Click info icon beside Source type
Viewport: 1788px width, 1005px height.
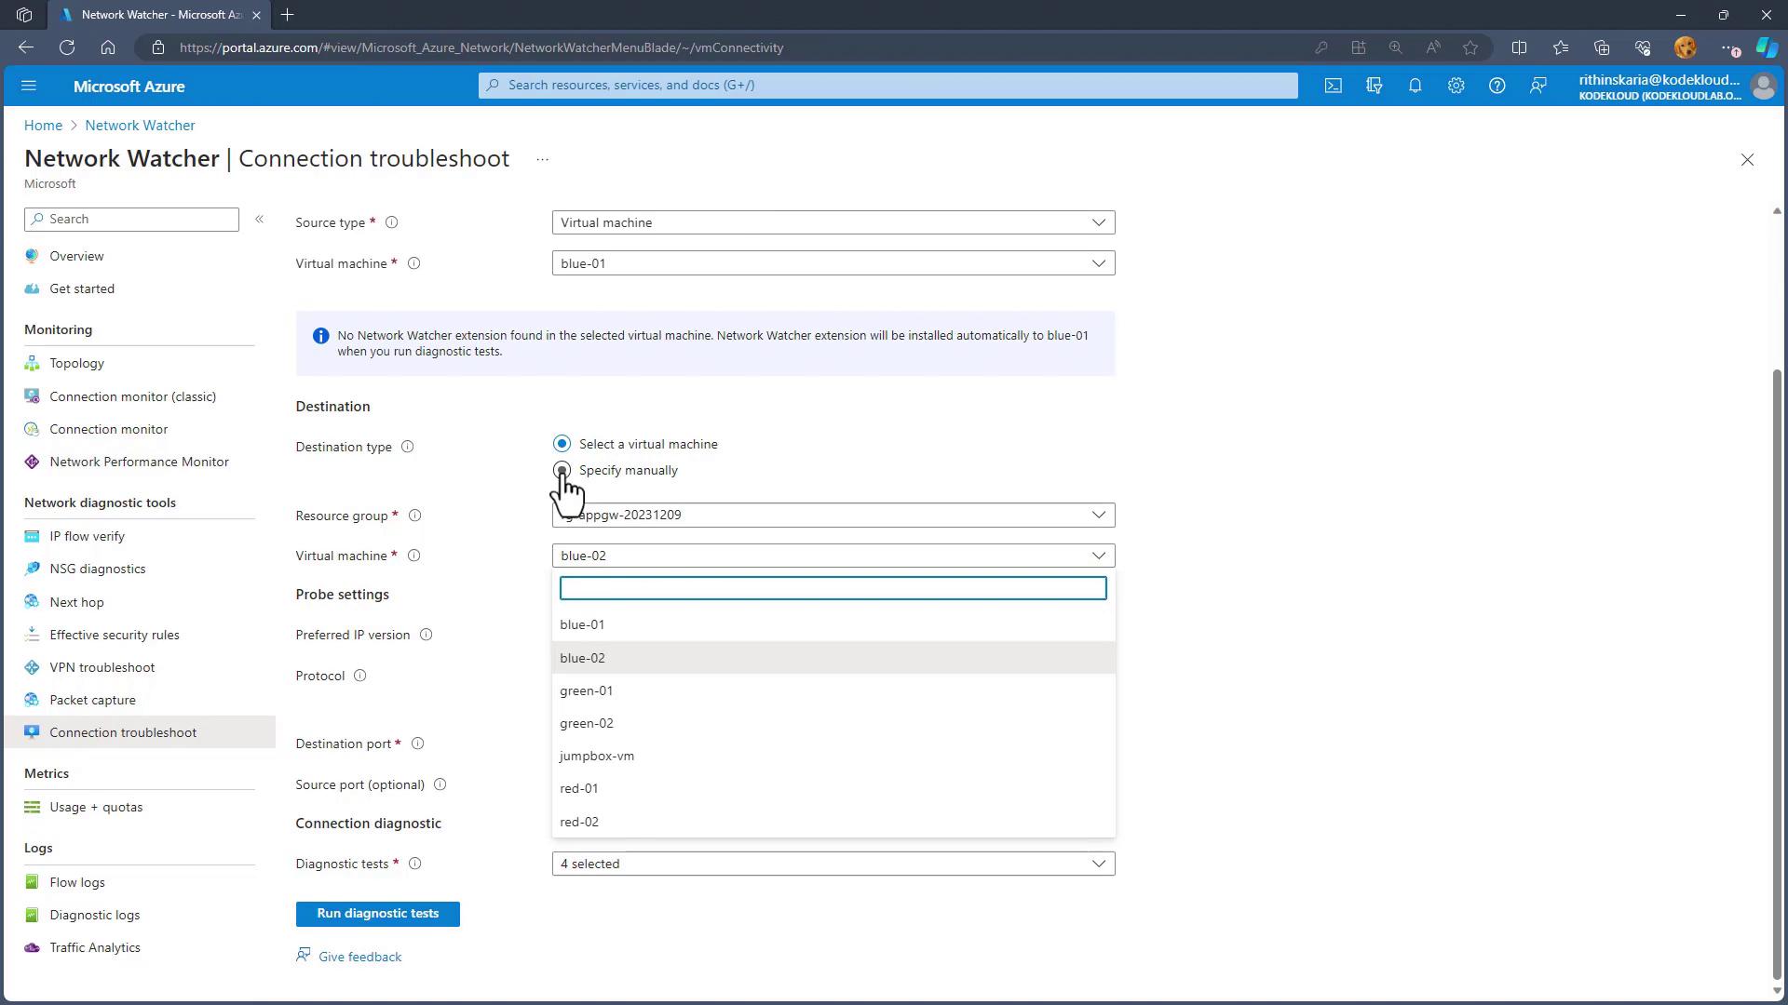click(392, 222)
